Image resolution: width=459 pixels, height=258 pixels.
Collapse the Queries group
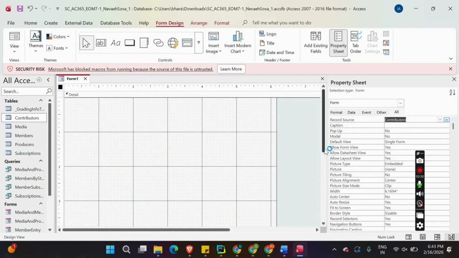(41, 161)
